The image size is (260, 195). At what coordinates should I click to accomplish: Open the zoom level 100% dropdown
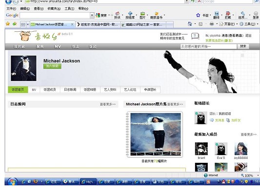click(258, 175)
